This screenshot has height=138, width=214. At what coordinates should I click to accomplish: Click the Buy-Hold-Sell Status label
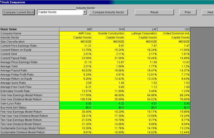(x=30, y=108)
